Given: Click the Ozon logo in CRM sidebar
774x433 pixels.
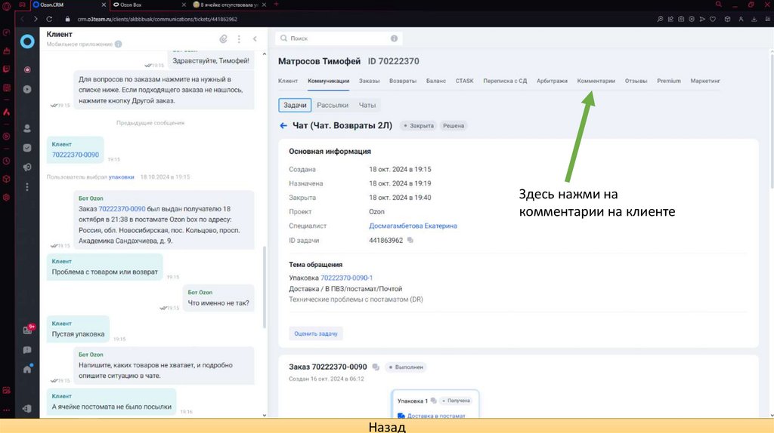Looking at the screenshot, I should click(x=27, y=41).
